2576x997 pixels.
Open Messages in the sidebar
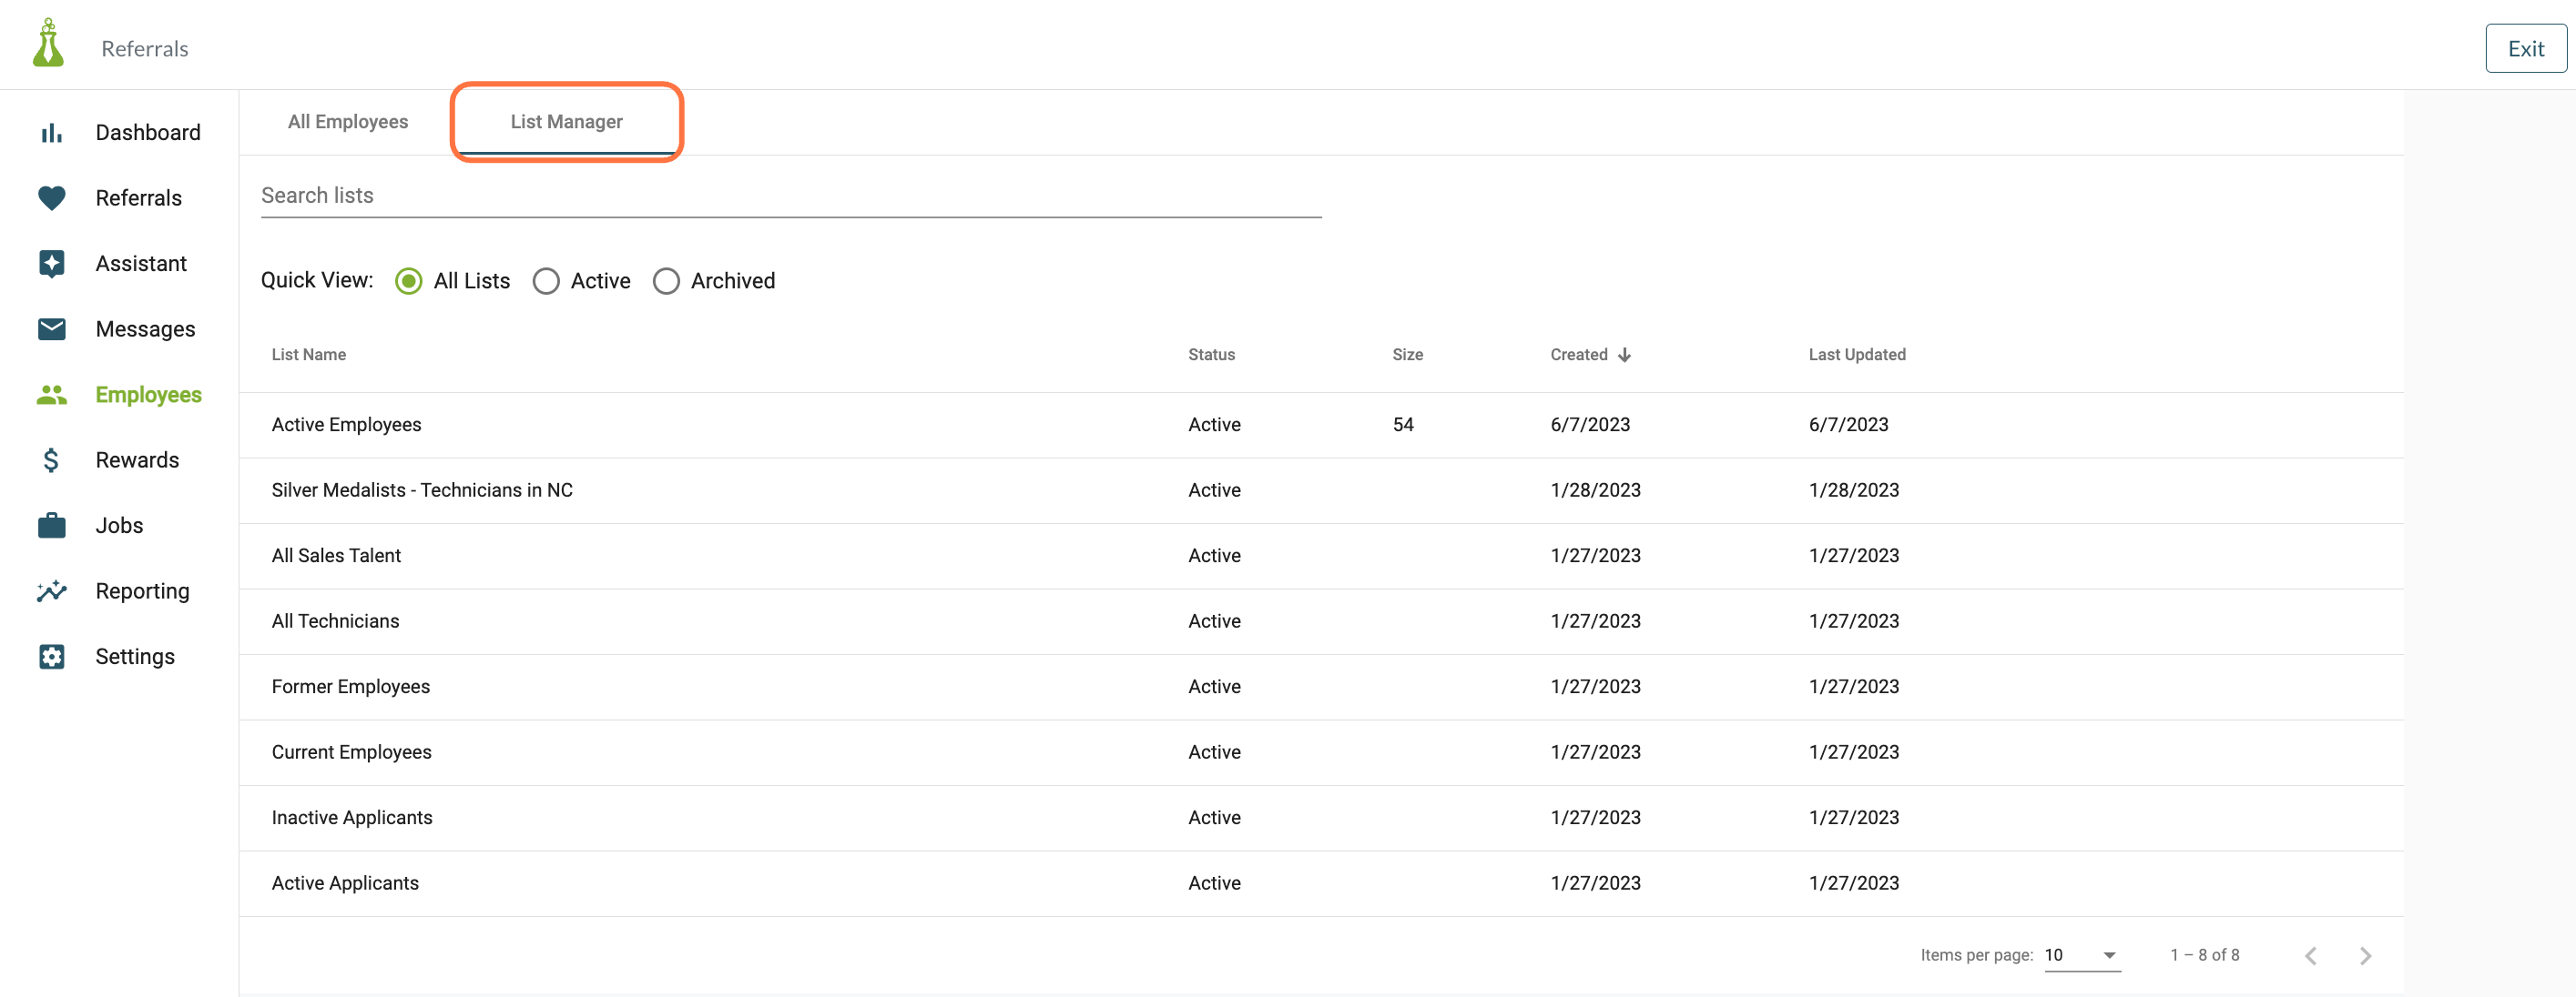coord(145,328)
